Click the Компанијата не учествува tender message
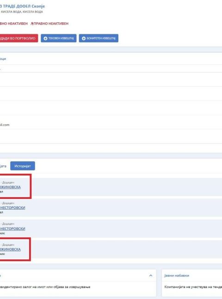This screenshot has width=222, height=299. coord(193,287)
